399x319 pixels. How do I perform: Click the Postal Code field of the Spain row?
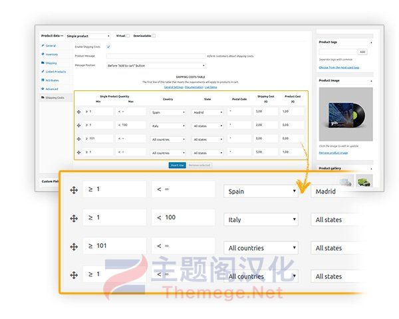coord(239,112)
